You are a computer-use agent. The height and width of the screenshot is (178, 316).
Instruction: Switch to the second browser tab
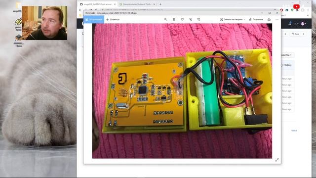click(137, 4)
